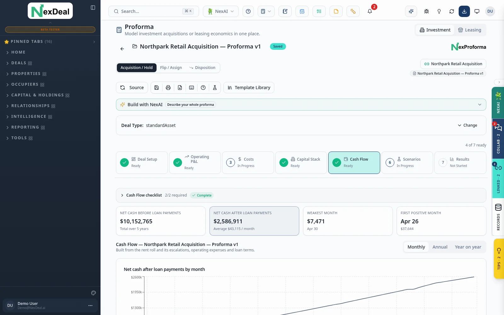504x315 pixels.
Task: Click the Source button
Action: tap(132, 88)
